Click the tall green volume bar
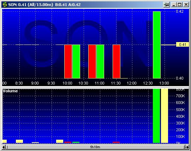191x151 pixels. tap(156, 116)
